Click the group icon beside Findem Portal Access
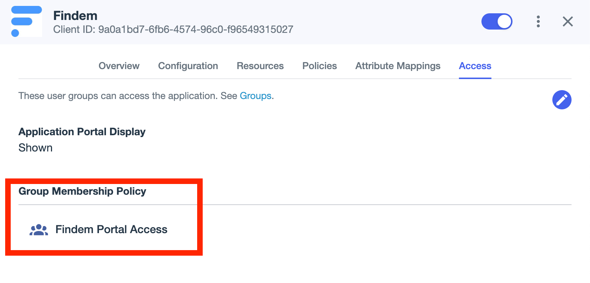590x283 pixels. (x=39, y=230)
